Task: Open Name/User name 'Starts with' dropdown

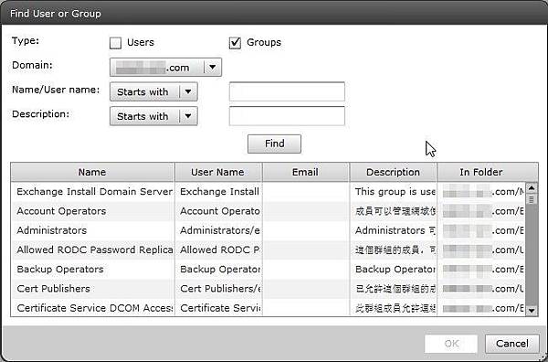Action: click(x=153, y=91)
